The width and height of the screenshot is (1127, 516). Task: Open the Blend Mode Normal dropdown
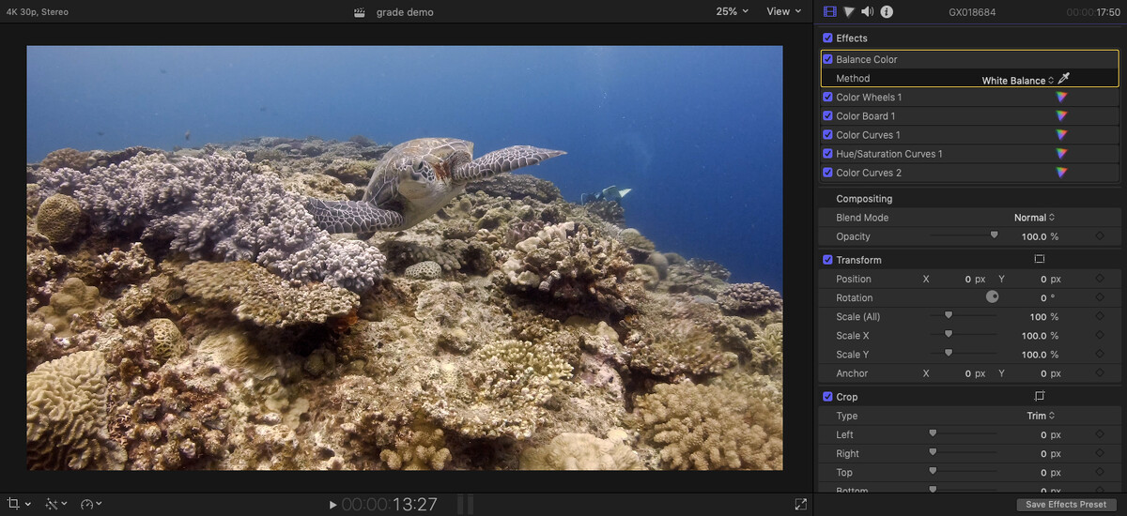pyautogui.click(x=1034, y=218)
